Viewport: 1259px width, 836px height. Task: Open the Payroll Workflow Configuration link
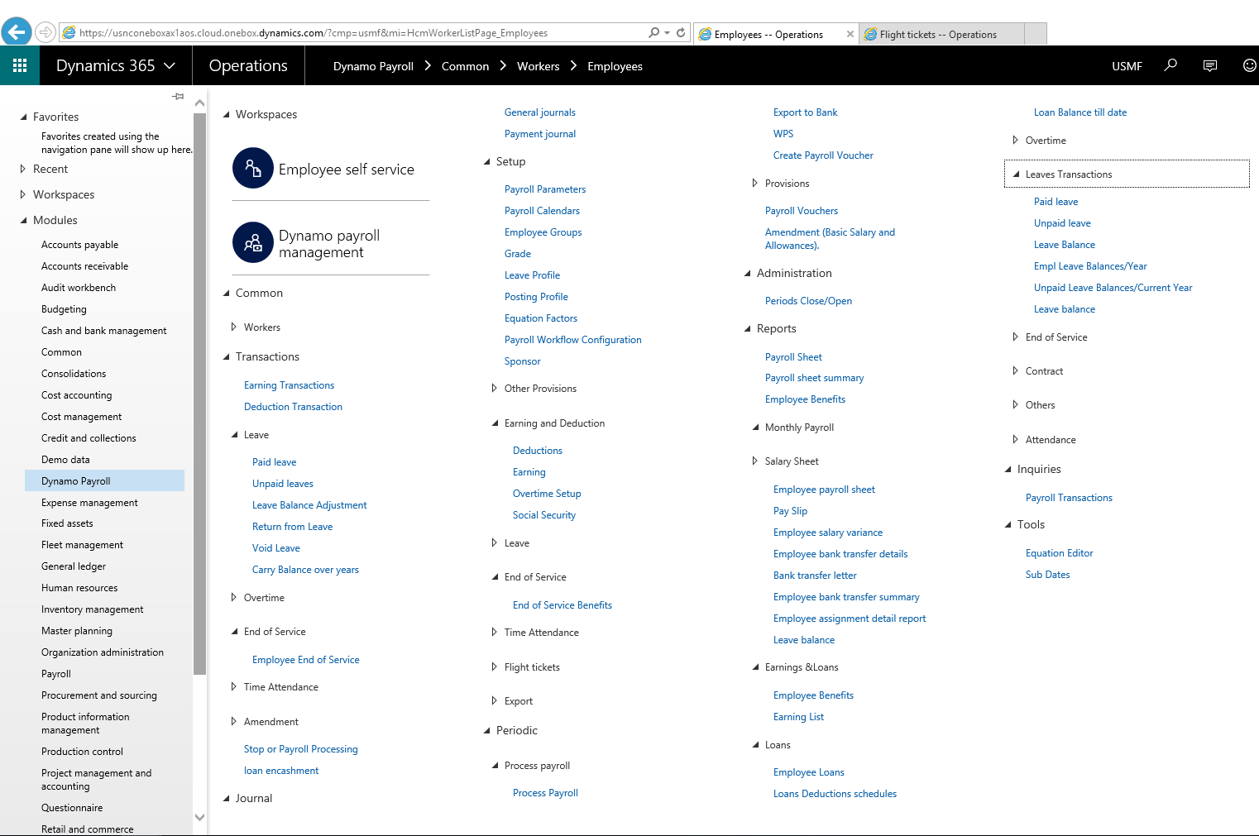572,340
